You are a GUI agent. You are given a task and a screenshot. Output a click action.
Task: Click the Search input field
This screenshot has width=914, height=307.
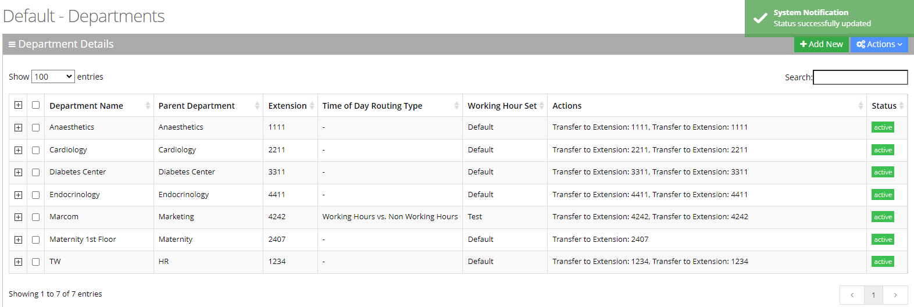[x=860, y=77]
